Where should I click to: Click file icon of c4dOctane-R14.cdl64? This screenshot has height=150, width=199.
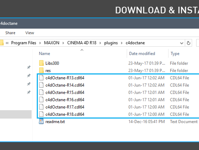tap(41, 85)
